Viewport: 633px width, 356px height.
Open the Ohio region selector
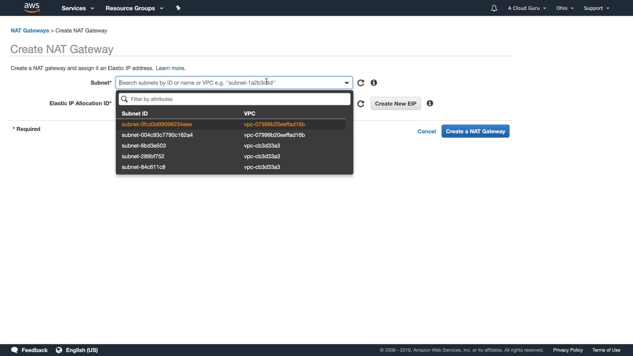565,8
